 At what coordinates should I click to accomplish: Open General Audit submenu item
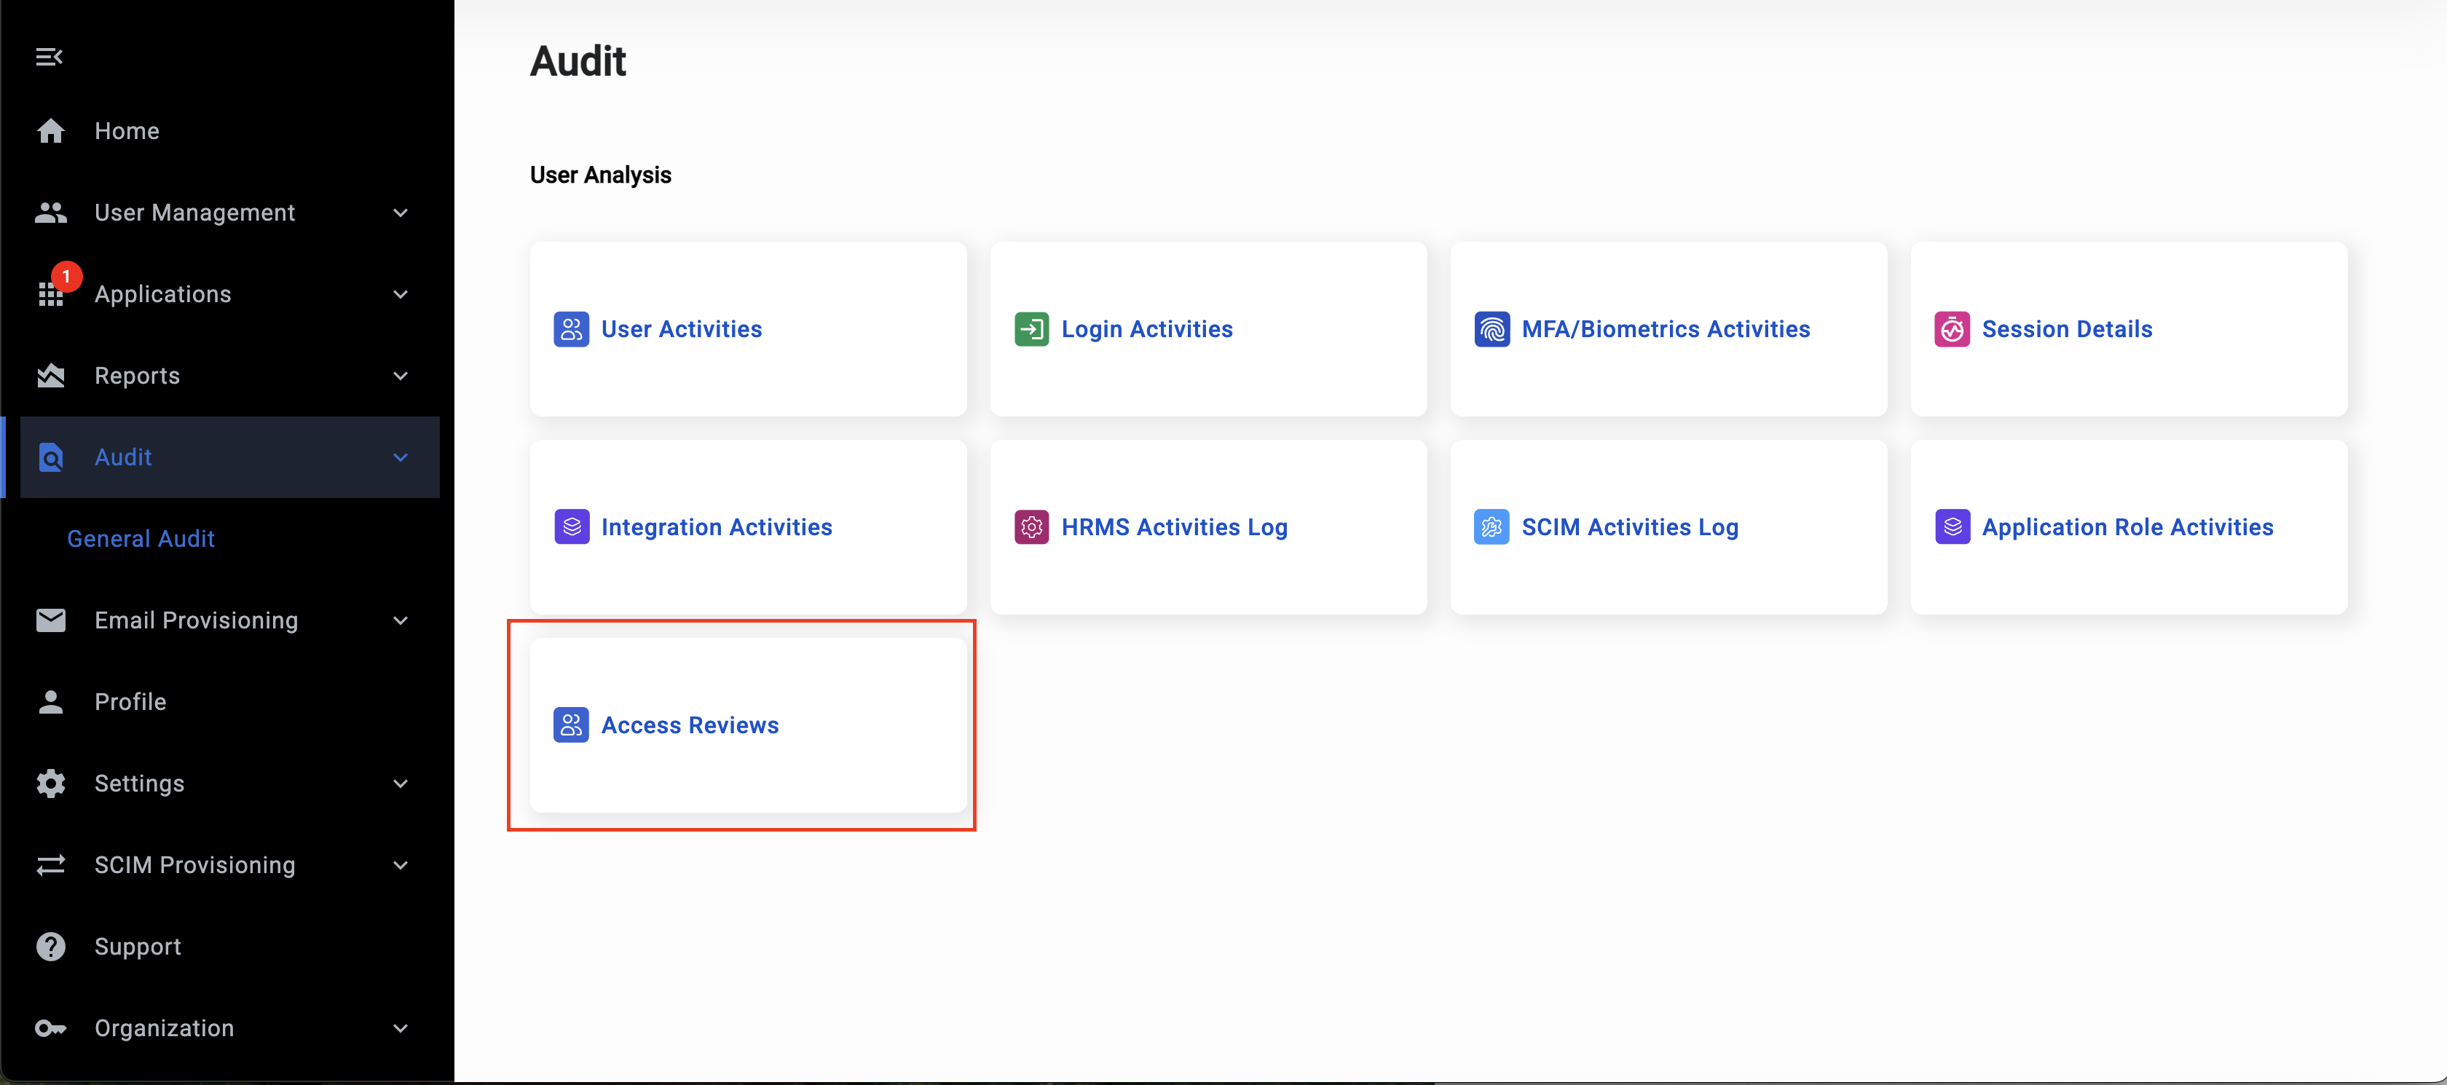click(141, 539)
